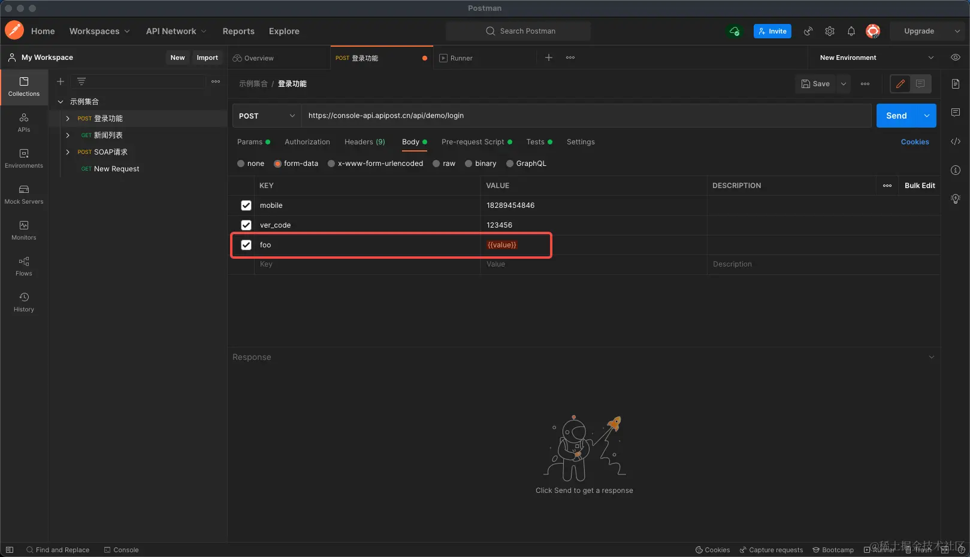
Task: Select the GraphQL body type
Action: pyautogui.click(x=510, y=164)
